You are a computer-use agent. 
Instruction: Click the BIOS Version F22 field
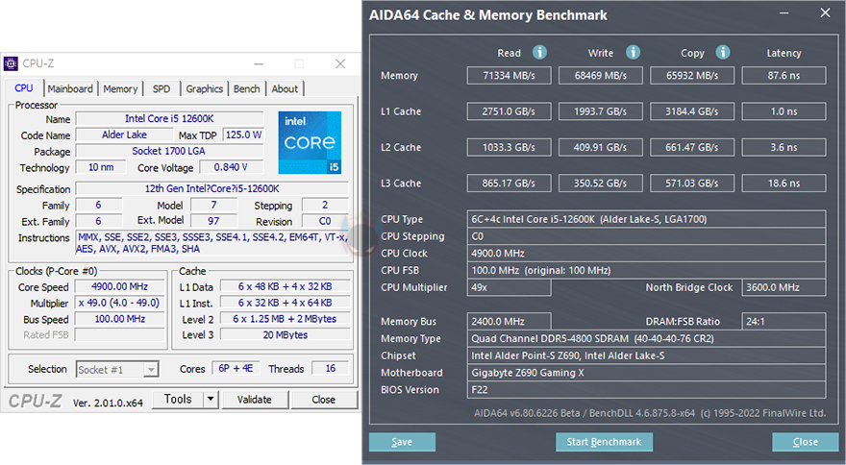point(646,389)
